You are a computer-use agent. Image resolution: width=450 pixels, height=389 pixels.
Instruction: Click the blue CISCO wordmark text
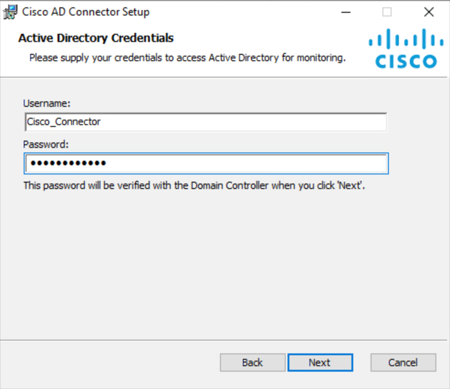pos(406,61)
